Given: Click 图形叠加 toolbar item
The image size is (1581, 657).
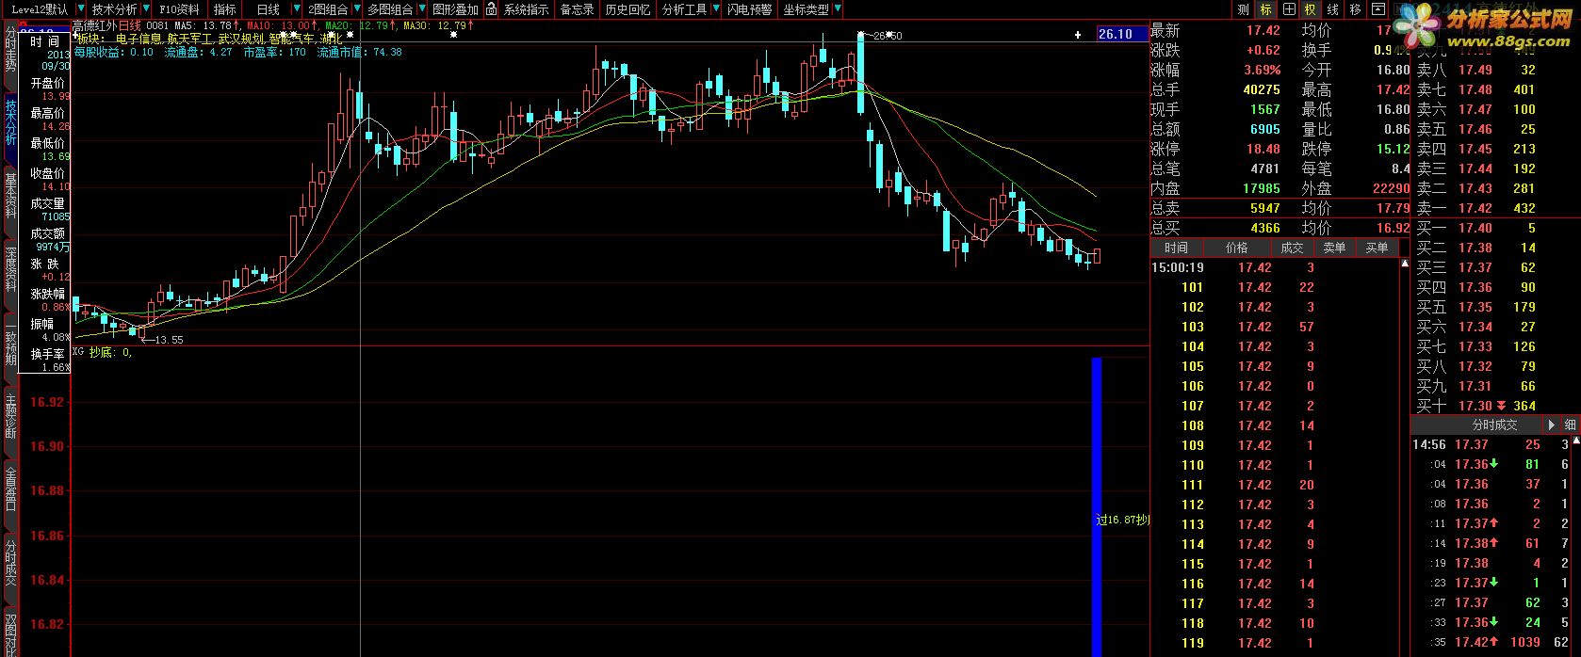Looking at the screenshot, I should (455, 9).
